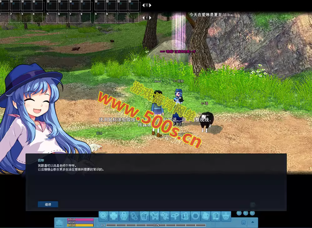Click the experience progress bar
Viewport: 312px width, 228px height.
click(156, 225)
